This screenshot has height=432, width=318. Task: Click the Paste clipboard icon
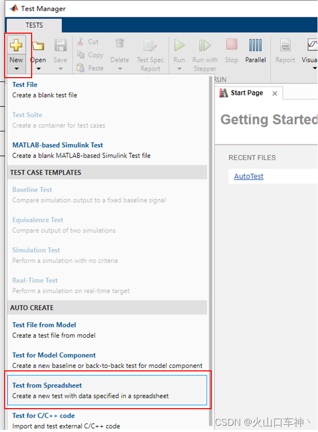80,67
